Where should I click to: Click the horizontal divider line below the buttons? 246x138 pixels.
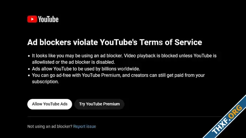125,117
